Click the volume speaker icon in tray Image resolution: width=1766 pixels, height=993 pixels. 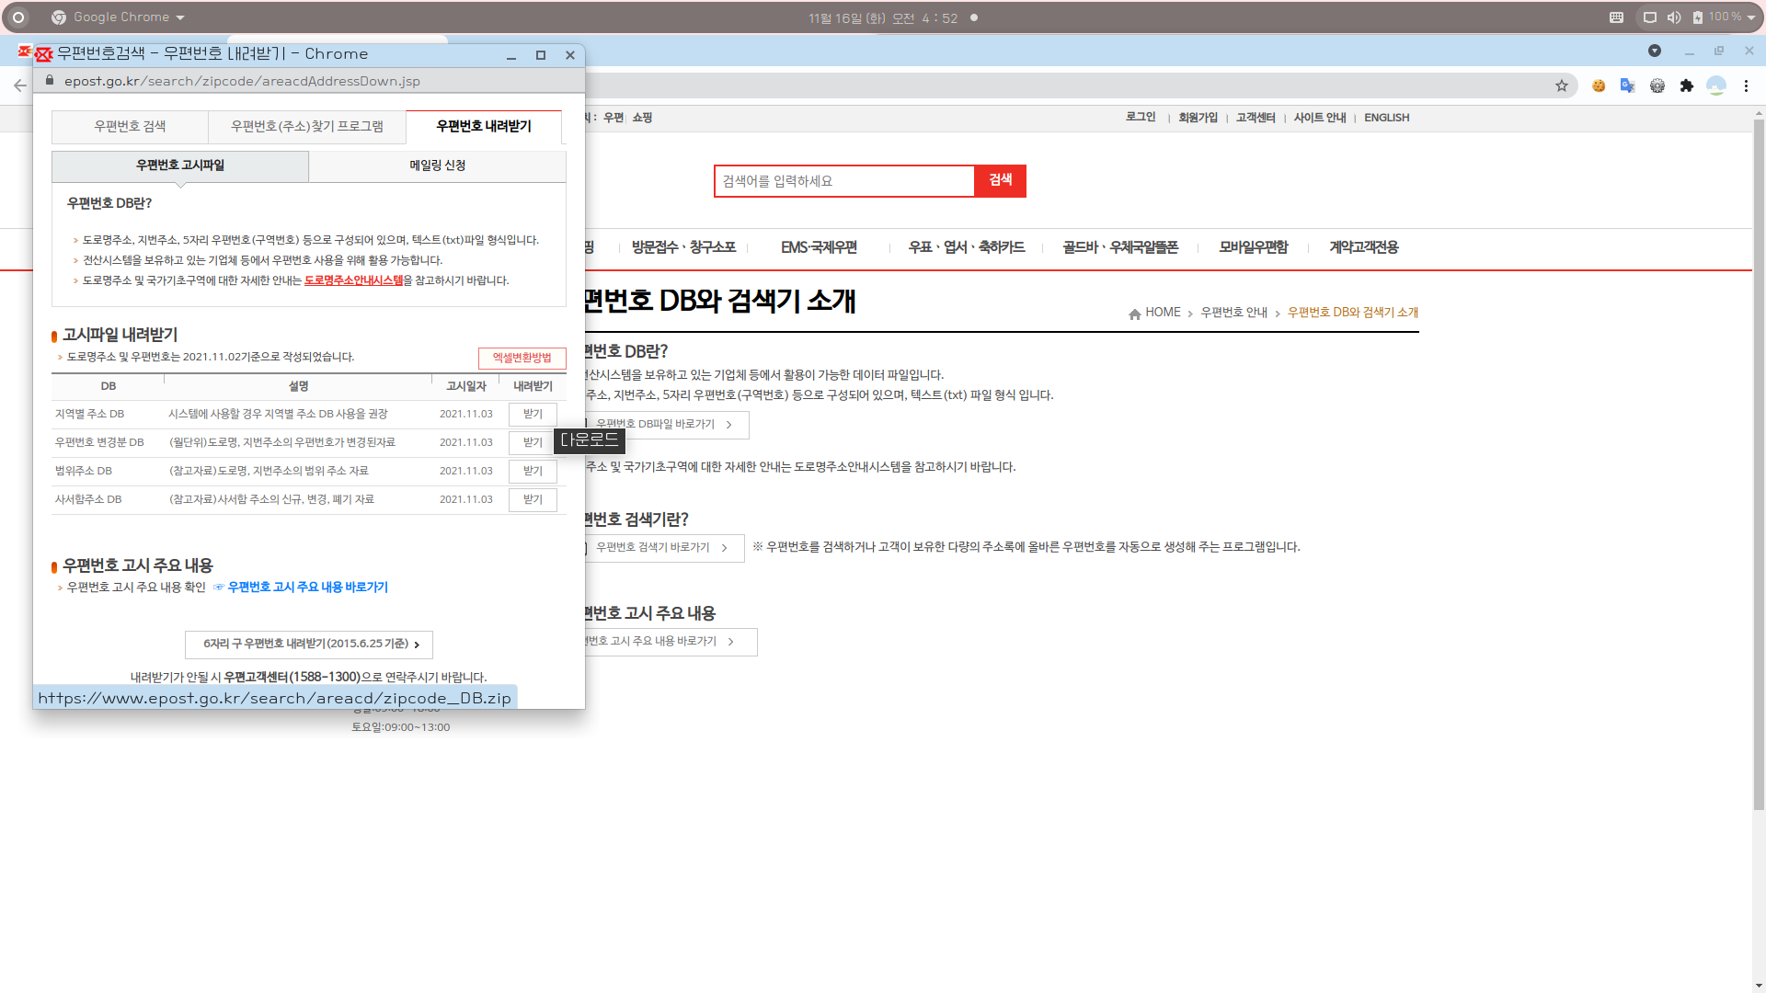click(1673, 17)
